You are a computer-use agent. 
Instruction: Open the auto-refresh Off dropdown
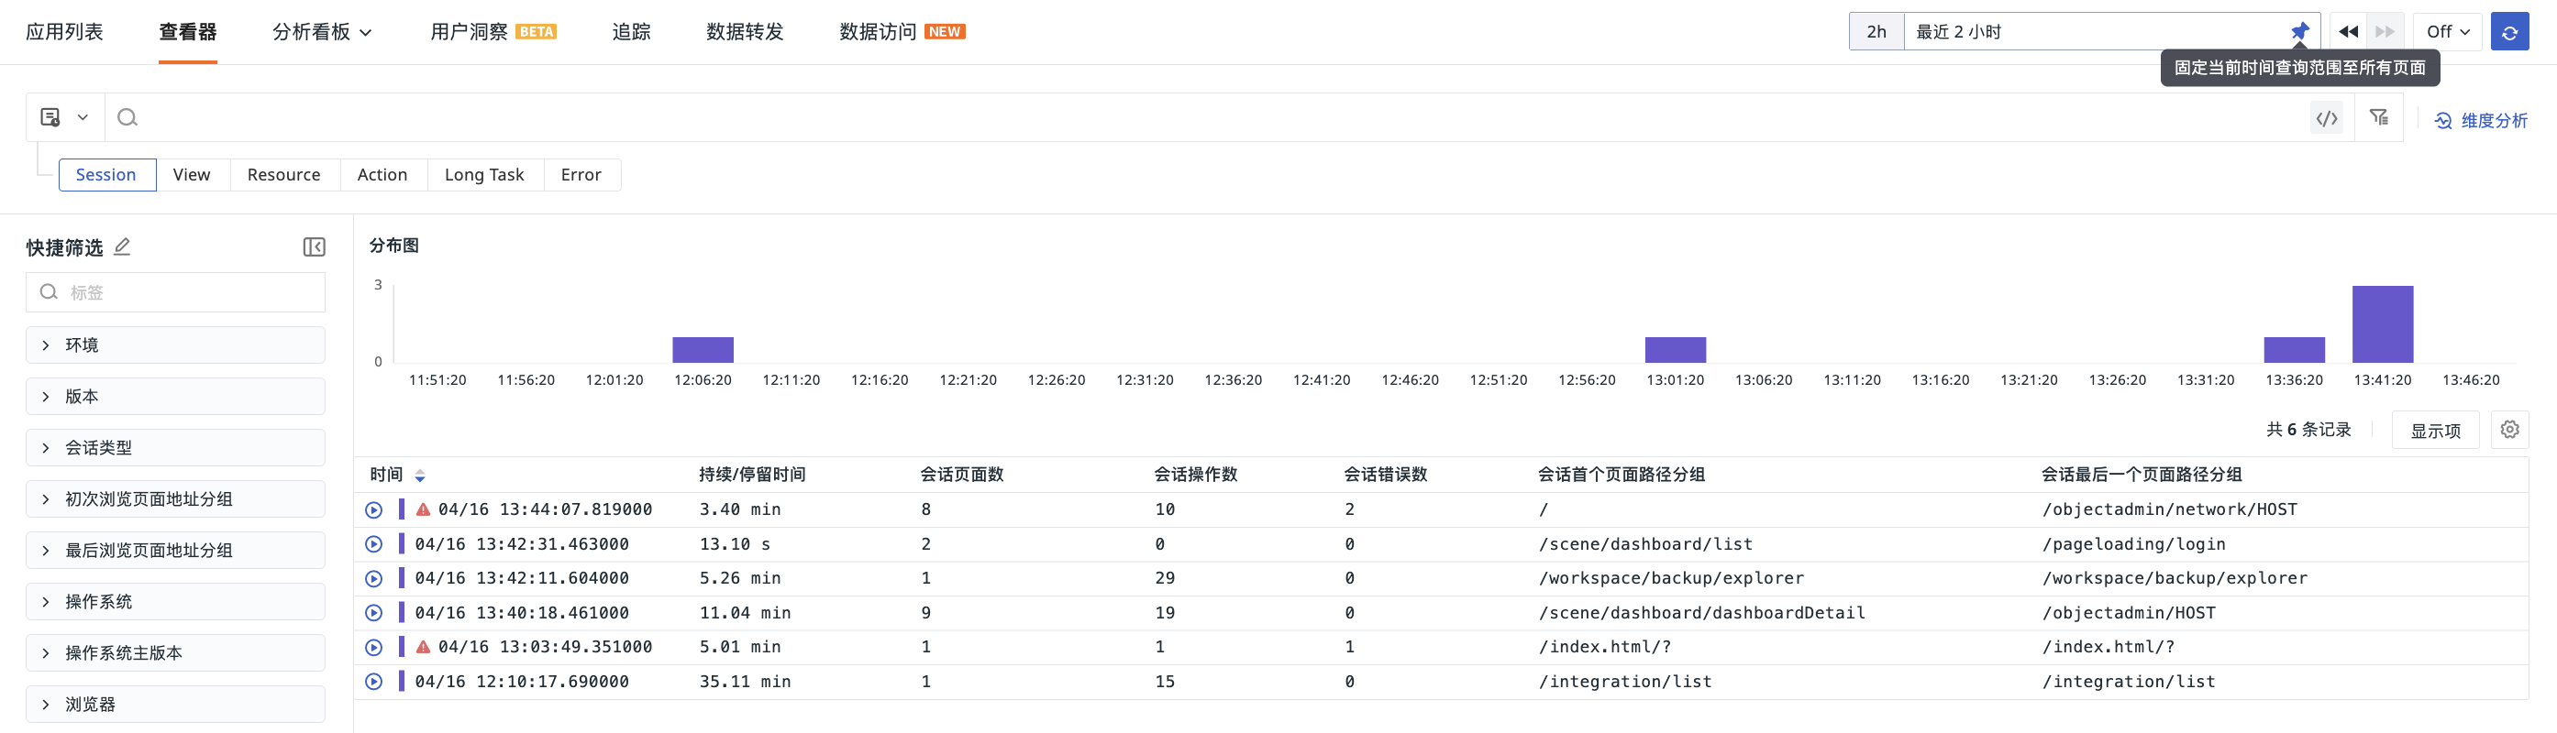coord(2447,32)
